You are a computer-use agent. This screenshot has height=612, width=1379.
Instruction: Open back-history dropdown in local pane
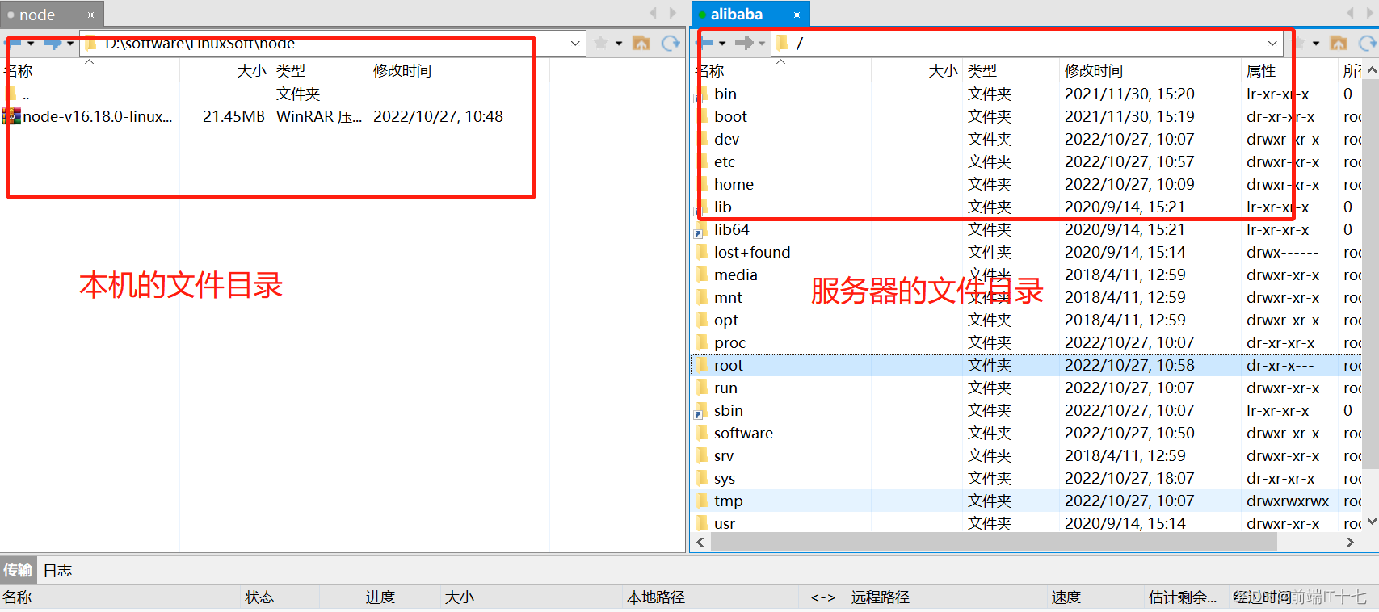pyautogui.click(x=31, y=43)
